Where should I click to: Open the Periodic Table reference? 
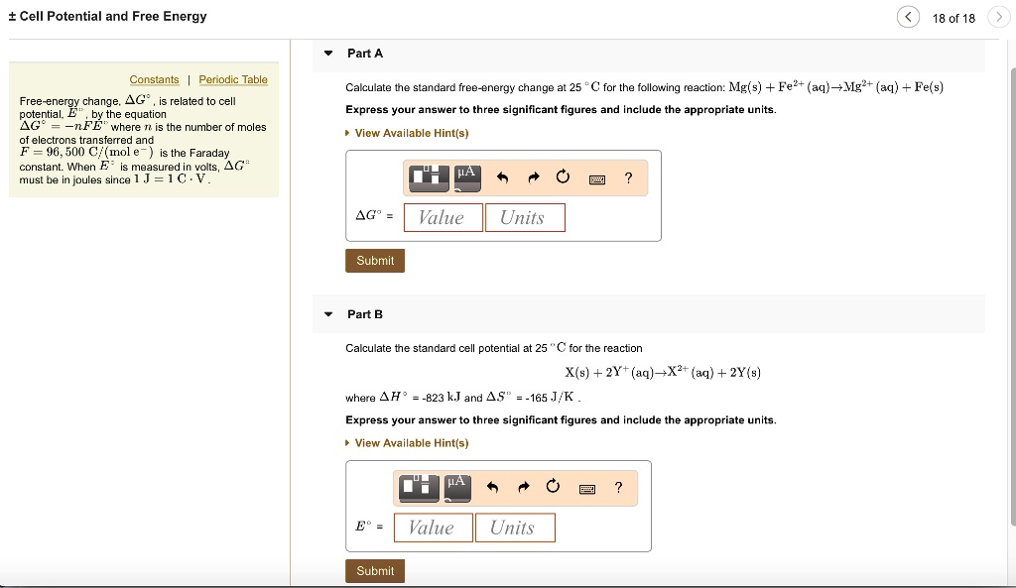[x=232, y=79]
